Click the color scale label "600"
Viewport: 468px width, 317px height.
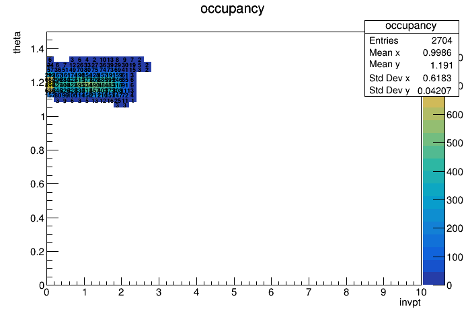click(x=455, y=115)
